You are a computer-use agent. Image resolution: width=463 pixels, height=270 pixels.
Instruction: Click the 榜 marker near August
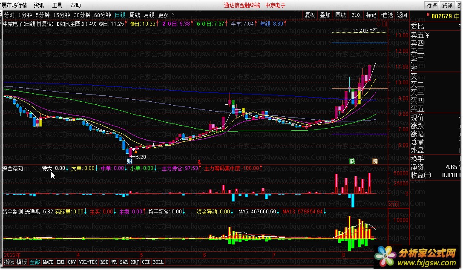[x=375, y=161]
